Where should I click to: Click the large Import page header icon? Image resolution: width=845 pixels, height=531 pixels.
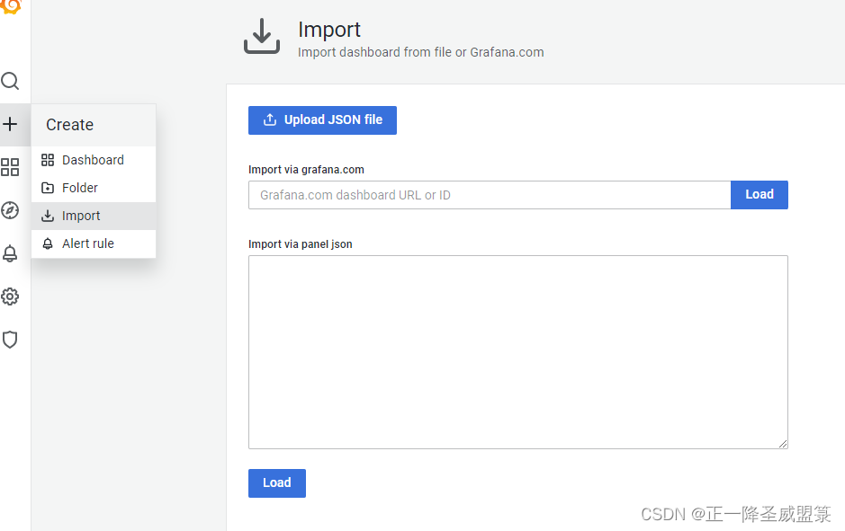coord(262,36)
